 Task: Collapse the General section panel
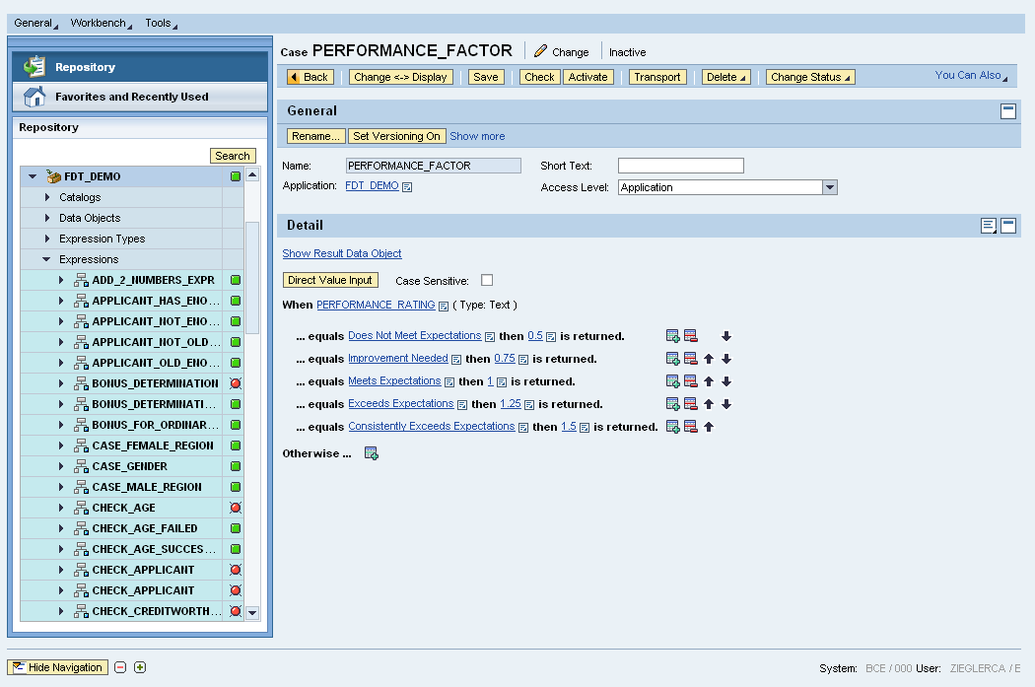coord(1007,111)
